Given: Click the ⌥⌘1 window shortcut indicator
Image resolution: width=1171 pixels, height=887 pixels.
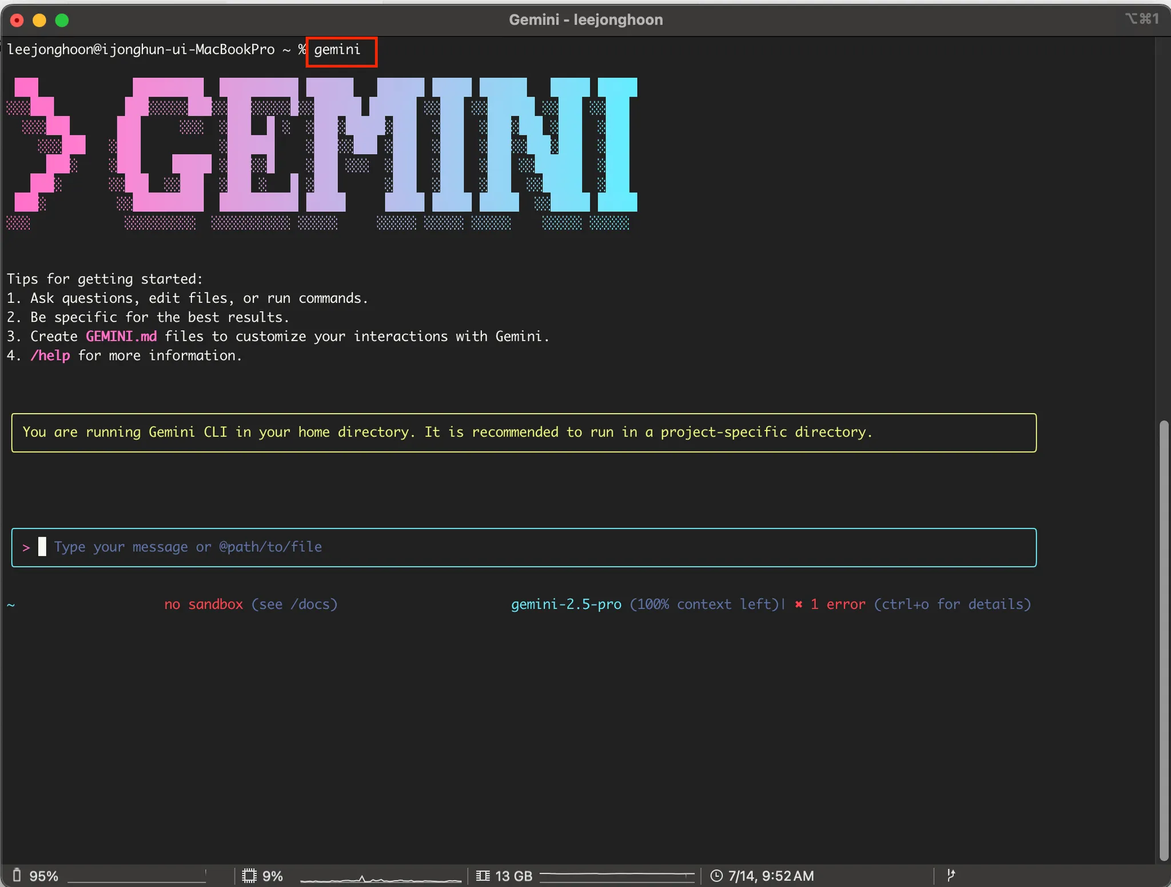Looking at the screenshot, I should [x=1141, y=19].
